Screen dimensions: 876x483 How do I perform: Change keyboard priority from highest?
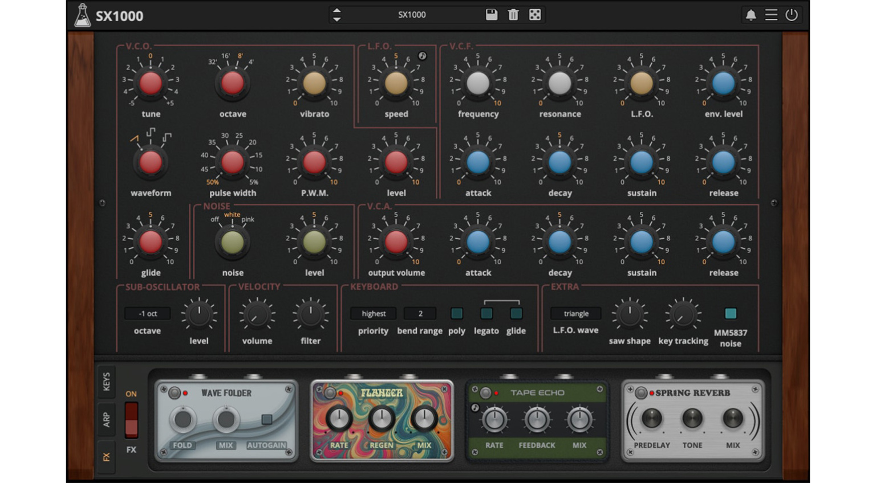click(372, 313)
